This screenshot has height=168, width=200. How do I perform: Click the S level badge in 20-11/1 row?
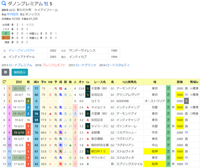(x=88, y=88)
